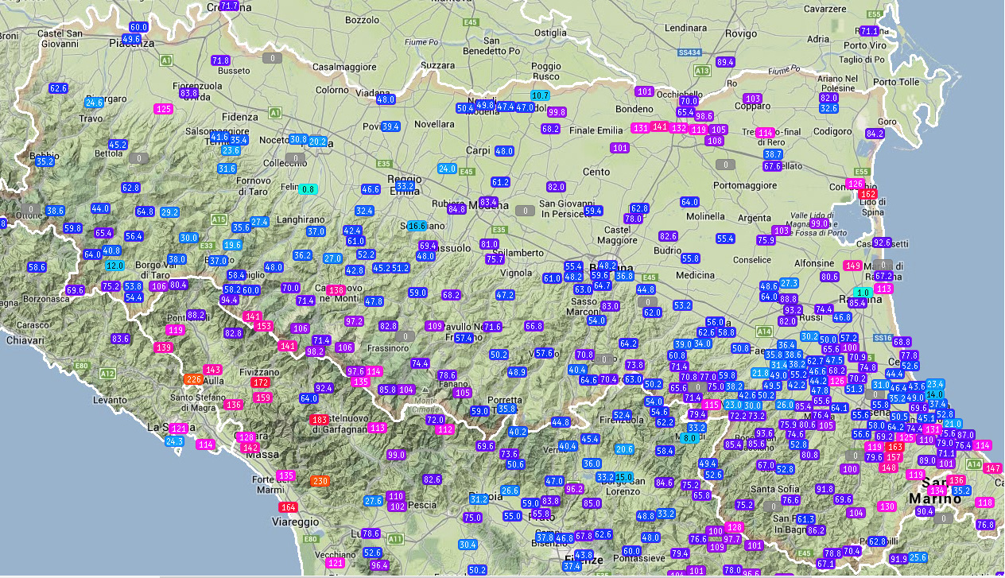Click the orange 226 marker near Aulla
1005x578 pixels.
click(x=193, y=379)
